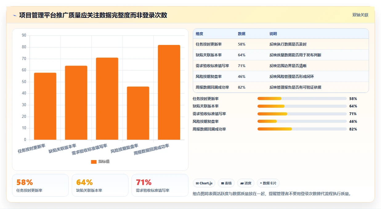Viewport: 381px width, 209px height.
Task: Click the 任务按时更新率 label in progress list
Action: (205, 99)
